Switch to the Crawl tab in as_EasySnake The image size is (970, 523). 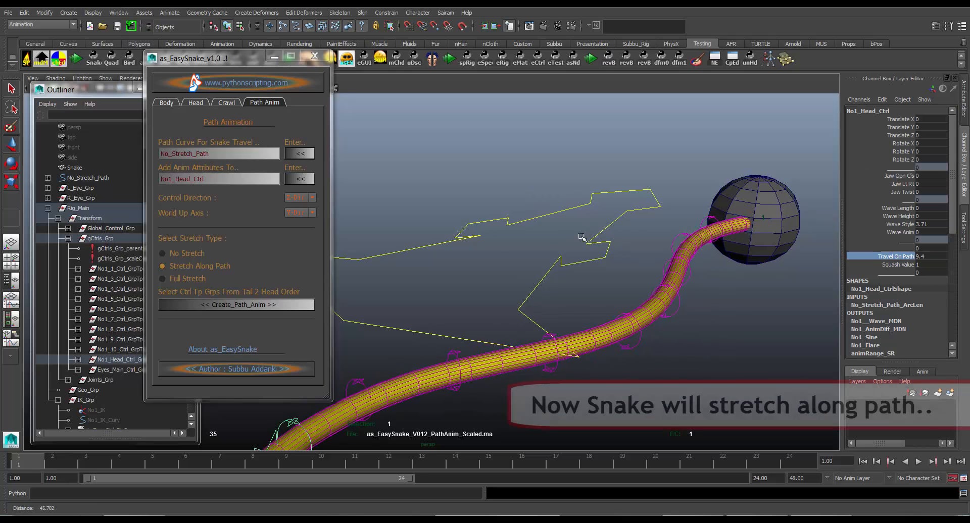point(226,102)
